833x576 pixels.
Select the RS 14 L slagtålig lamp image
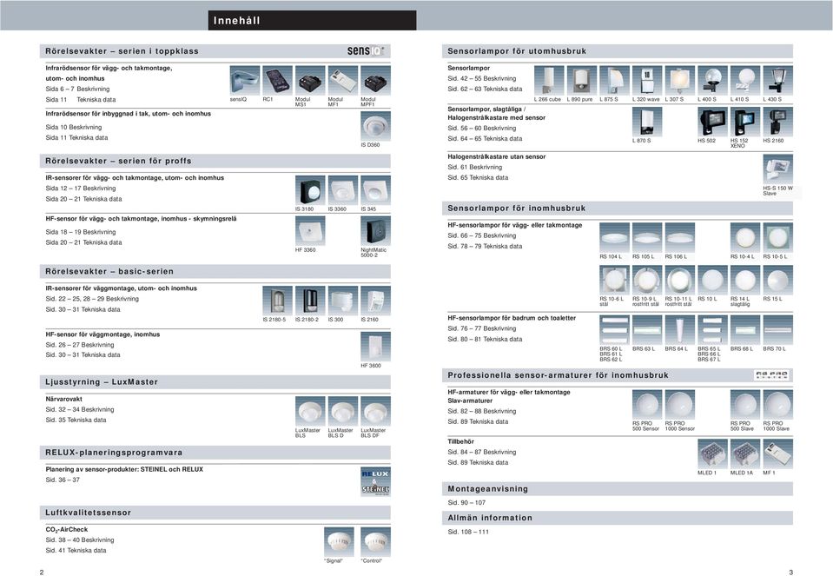(745, 280)
